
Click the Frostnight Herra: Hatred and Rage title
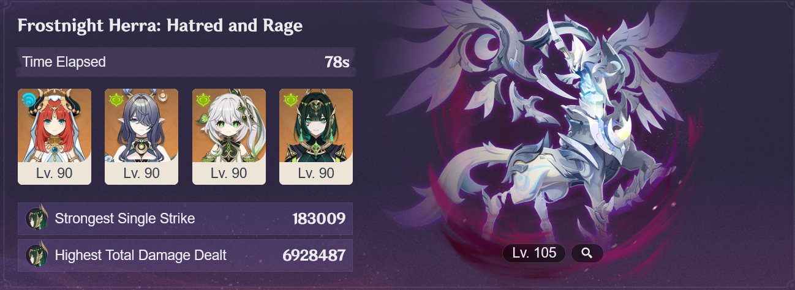point(160,26)
